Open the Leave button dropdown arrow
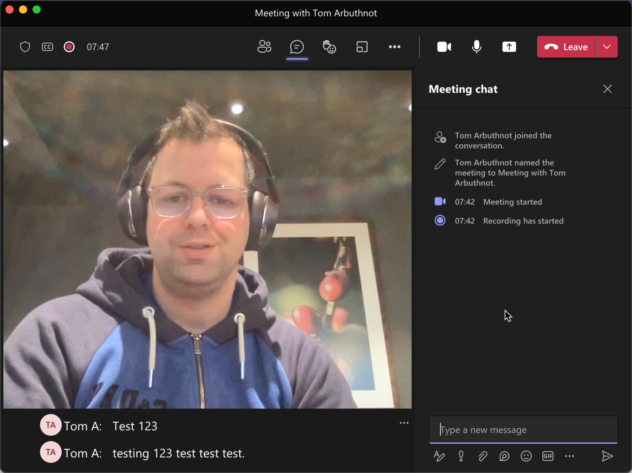The width and height of the screenshot is (632, 473). point(607,47)
